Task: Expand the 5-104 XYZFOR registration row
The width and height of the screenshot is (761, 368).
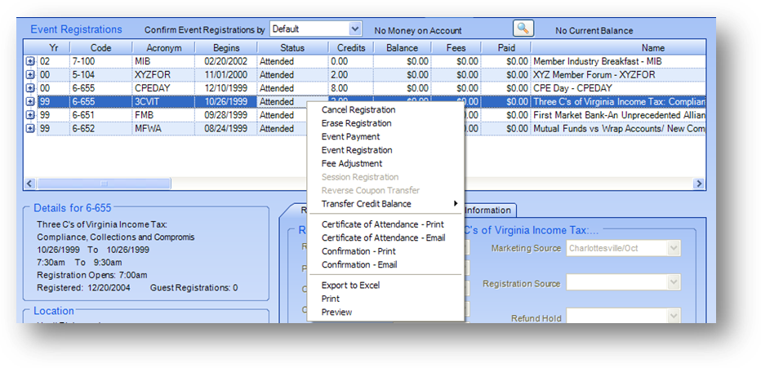Action: [x=30, y=74]
